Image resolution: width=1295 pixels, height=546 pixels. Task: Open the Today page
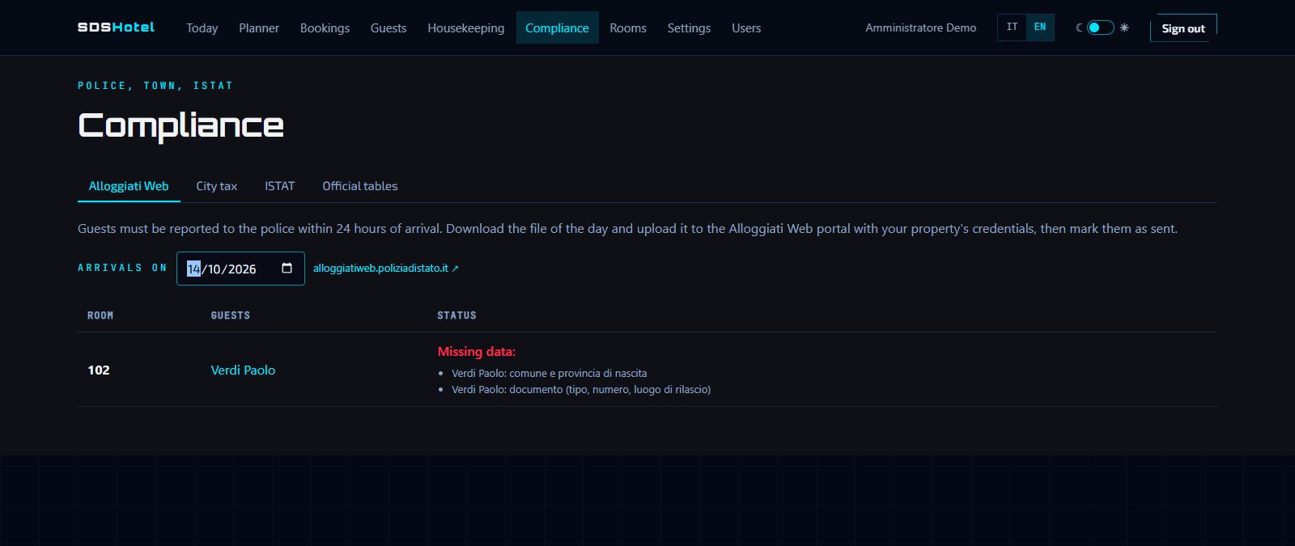click(202, 28)
